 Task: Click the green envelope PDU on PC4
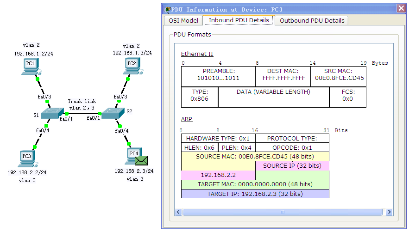point(141,160)
